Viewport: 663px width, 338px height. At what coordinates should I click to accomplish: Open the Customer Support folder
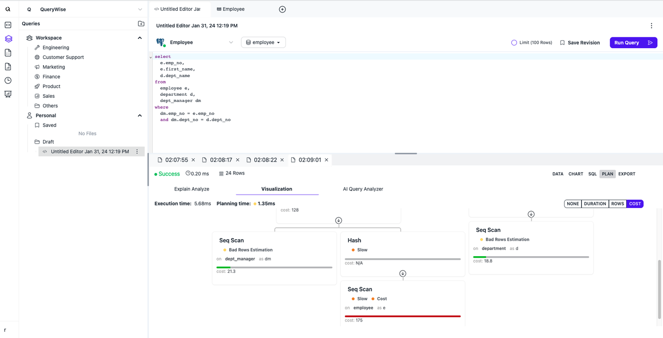[x=63, y=57]
